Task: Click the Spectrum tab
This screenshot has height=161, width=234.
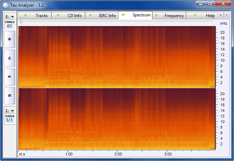Action: (x=137, y=15)
